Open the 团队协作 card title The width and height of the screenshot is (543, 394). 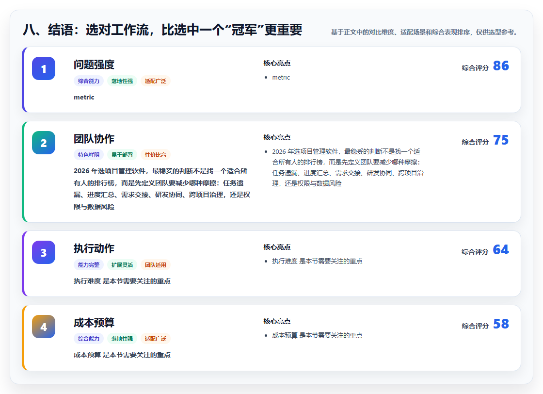click(94, 139)
